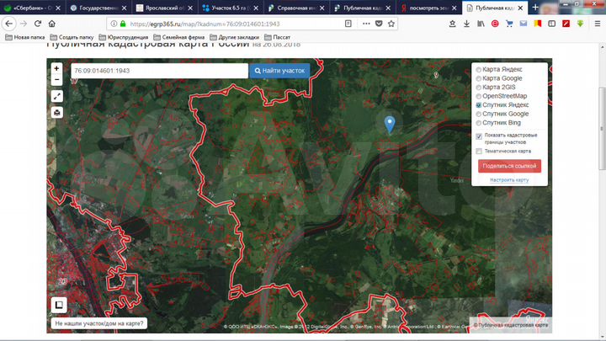Select the Спутник Яндекс radio option

tap(478, 105)
